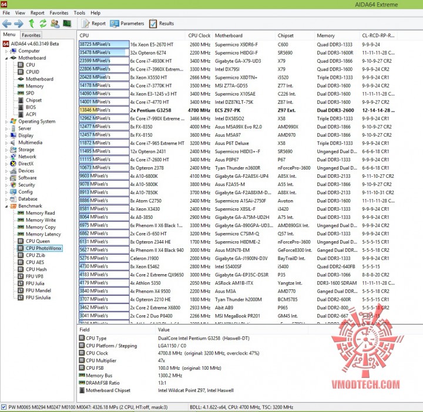
Task: Expand the Computer tree node
Action: point(6,51)
